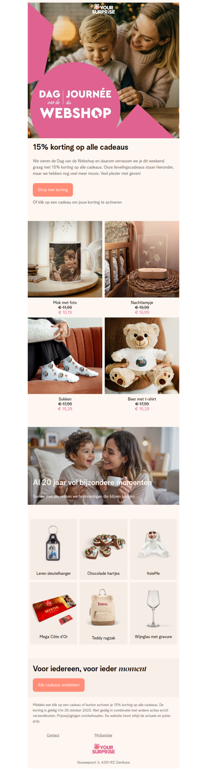Open the Contact link in the footer
The width and height of the screenshot is (207, 774).
point(53,735)
